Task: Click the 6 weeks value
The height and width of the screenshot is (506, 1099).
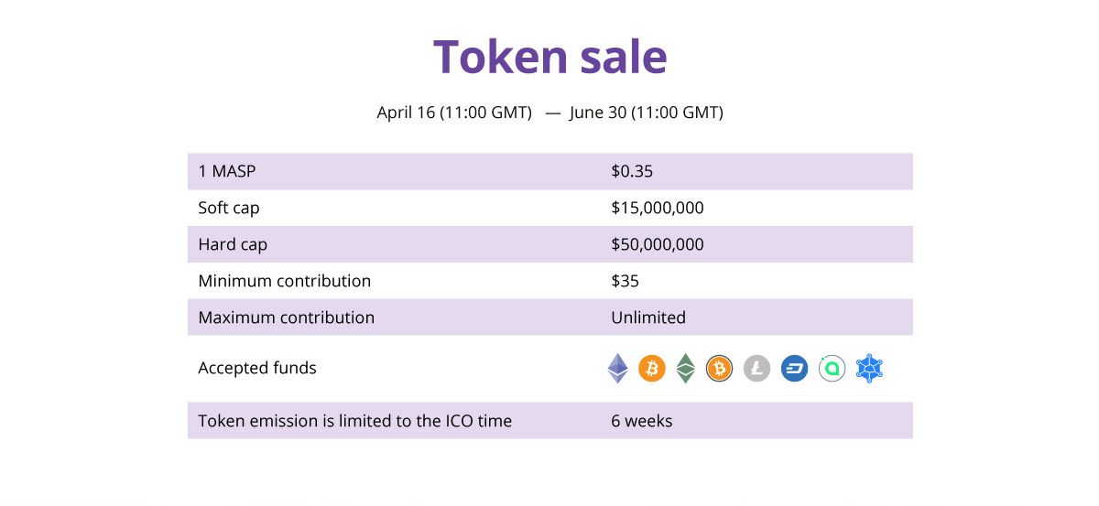Action: (x=642, y=421)
